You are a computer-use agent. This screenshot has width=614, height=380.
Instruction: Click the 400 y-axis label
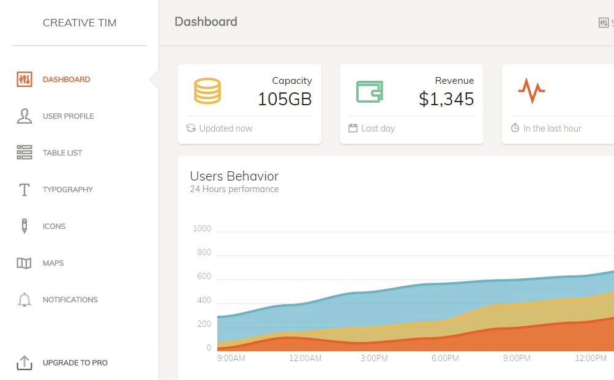204,300
